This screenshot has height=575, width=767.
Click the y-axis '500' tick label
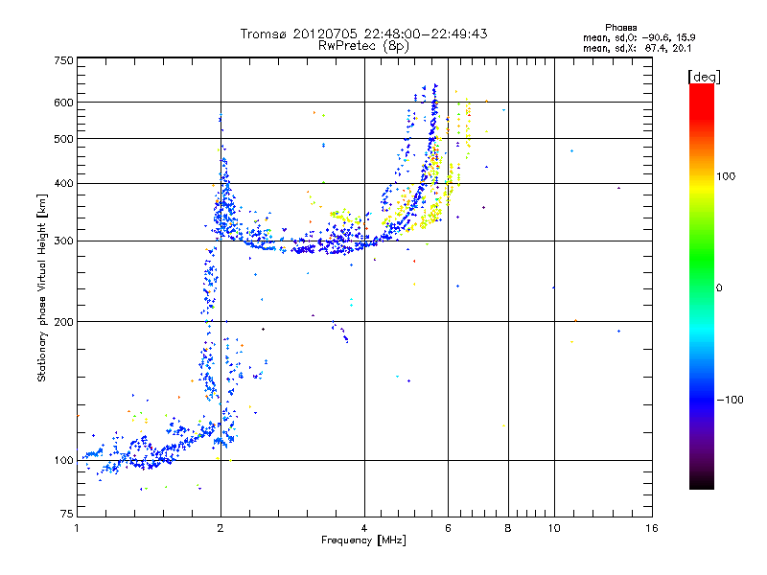click(63, 139)
